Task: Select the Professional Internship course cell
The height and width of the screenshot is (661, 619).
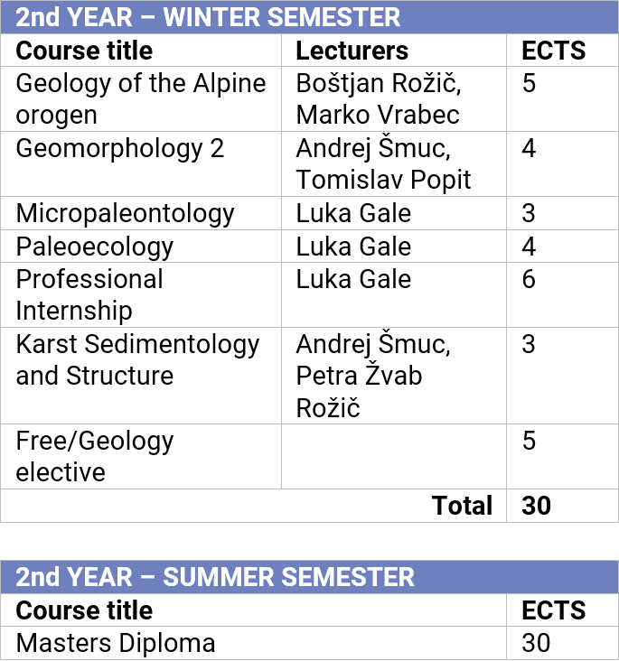Action: pyautogui.click(x=89, y=294)
